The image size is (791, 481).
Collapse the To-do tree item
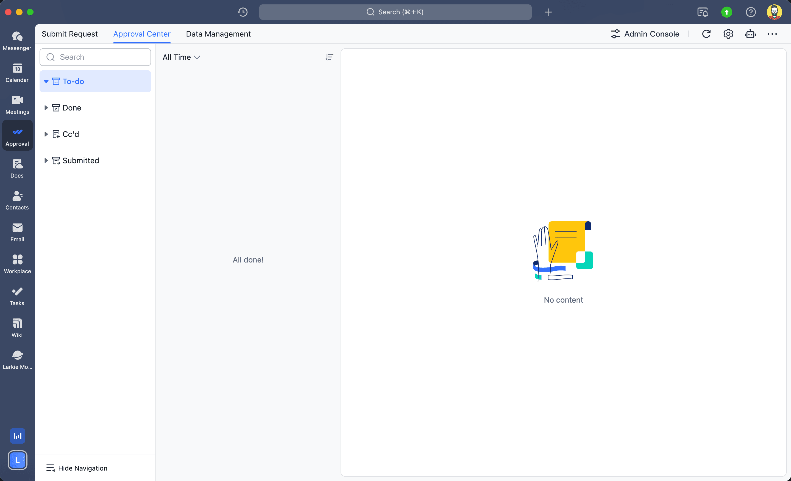click(x=46, y=81)
